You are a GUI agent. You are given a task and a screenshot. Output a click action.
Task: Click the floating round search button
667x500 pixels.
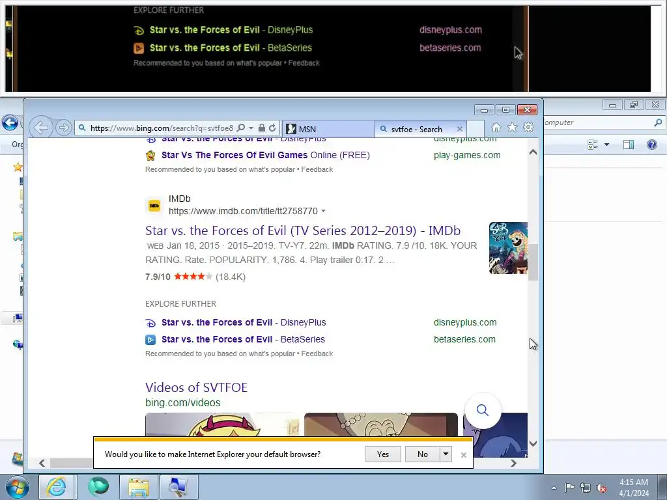coord(483,410)
